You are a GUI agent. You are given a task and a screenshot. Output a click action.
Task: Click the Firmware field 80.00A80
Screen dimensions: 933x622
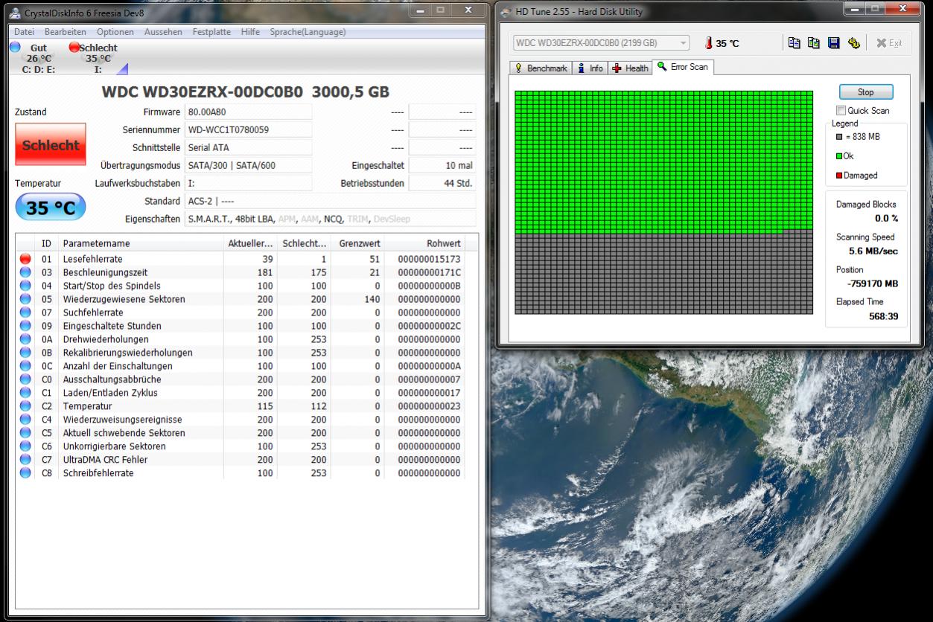tap(248, 112)
